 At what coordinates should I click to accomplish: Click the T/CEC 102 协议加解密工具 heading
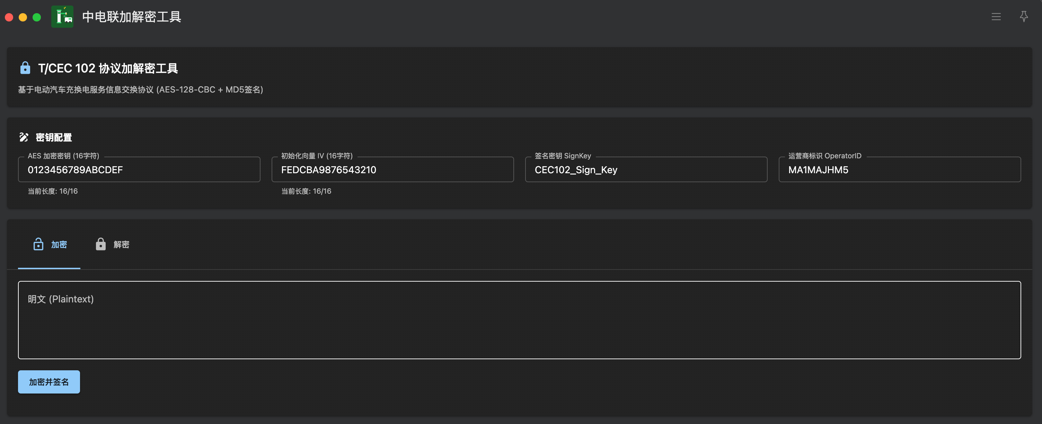108,68
